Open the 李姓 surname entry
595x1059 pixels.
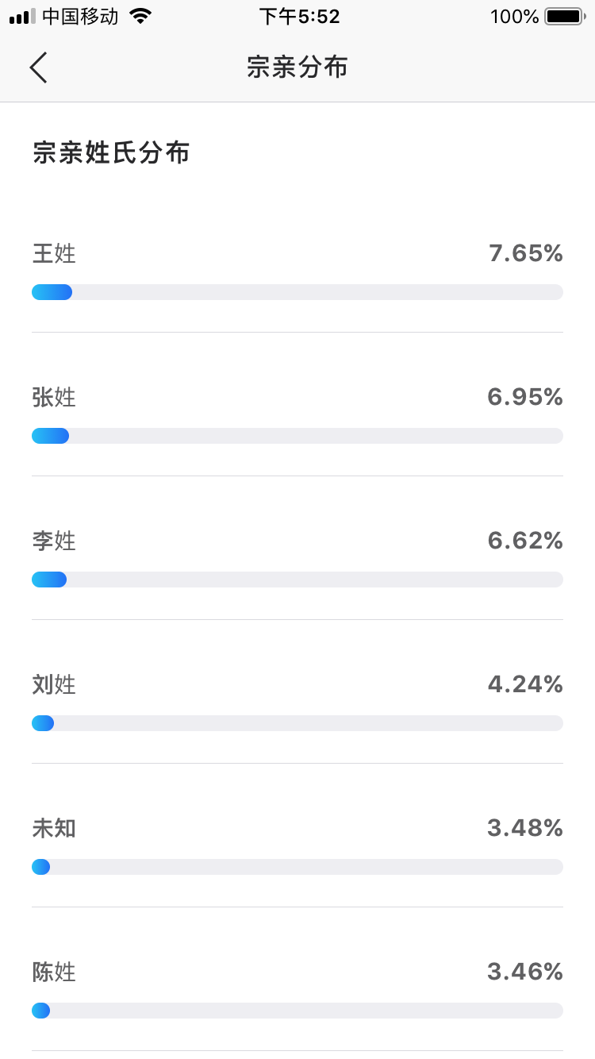(54, 541)
